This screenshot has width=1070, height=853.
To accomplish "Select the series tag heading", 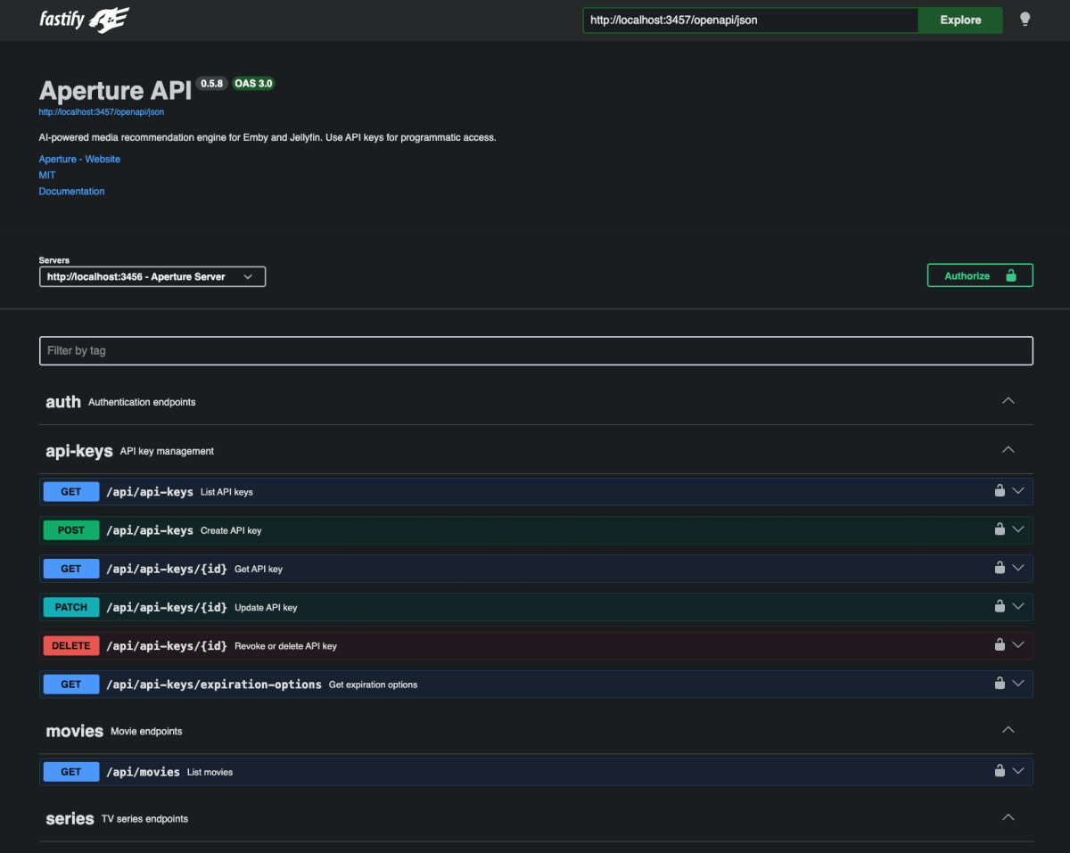I will coord(70,818).
